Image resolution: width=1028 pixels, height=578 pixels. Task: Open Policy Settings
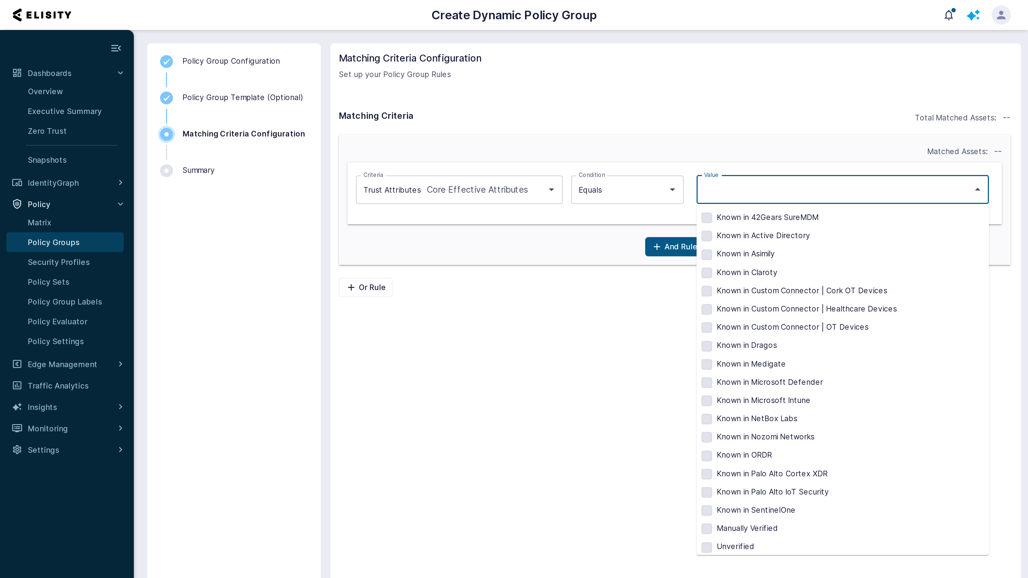[55, 341]
